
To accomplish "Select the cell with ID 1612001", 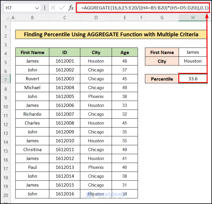I will (65, 61).
